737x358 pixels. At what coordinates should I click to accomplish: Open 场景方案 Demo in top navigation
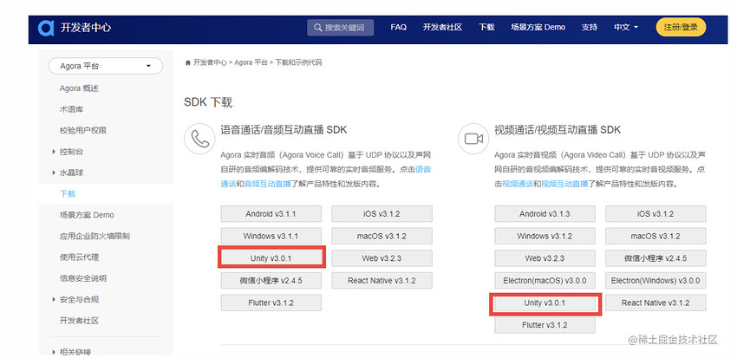point(538,27)
